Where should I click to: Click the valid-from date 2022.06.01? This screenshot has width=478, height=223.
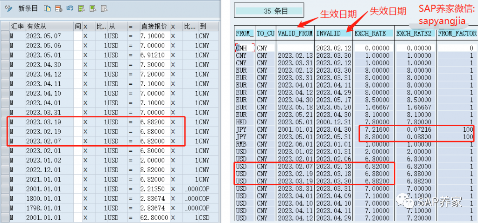click(x=295, y=144)
